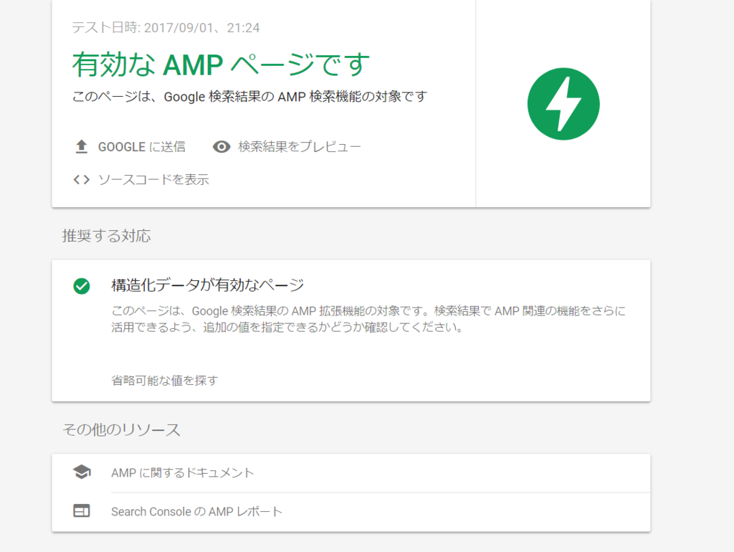Click the code brackets icon
Image resolution: width=734 pixels, height=552 pixels.
pyautogui.click(x=82, y=179)
